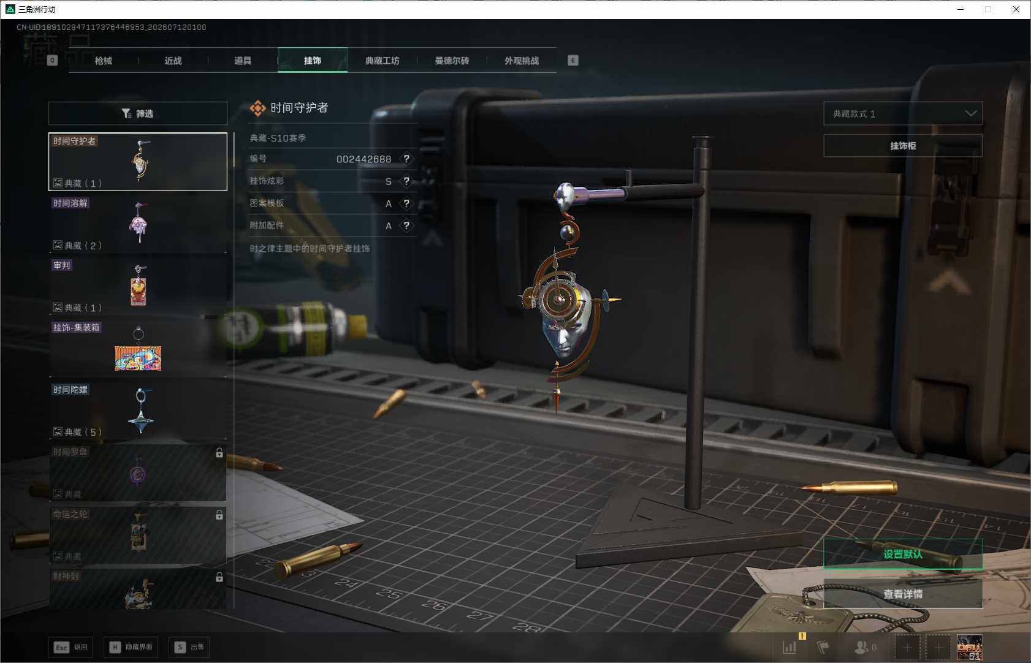Screen dimensions: 1031x663
Task: Switch to the 枪械 tab
Action: [104, 61]
